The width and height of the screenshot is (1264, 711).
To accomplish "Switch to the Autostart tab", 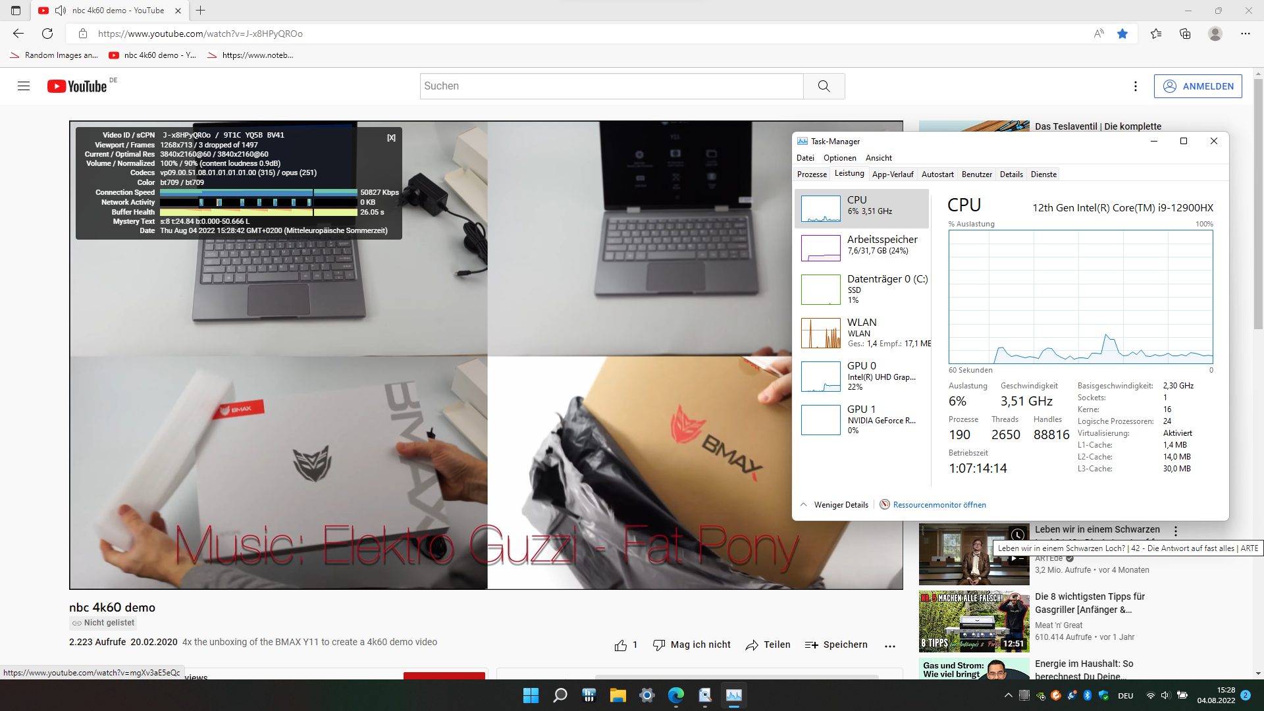I will coord(937,174).
